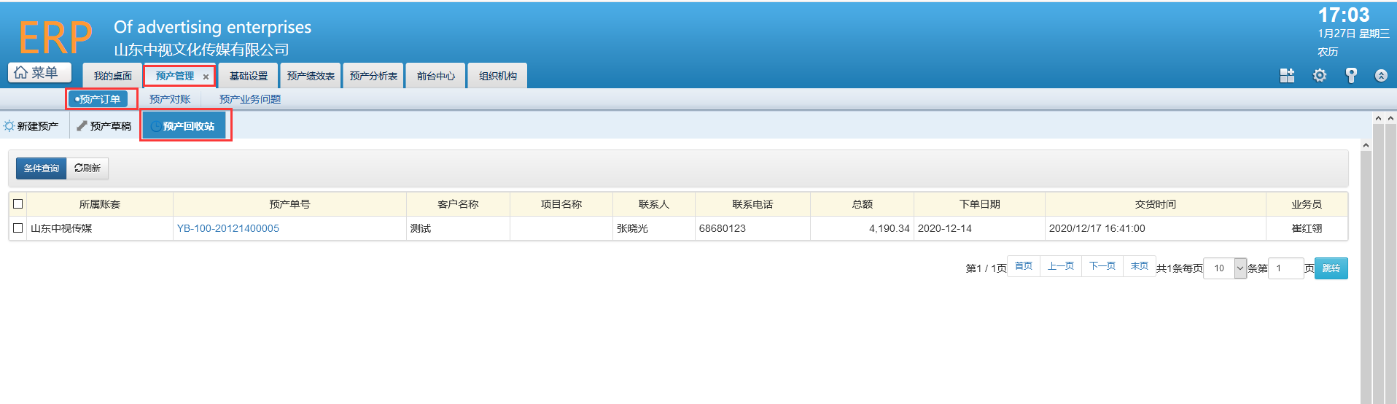Open the add-widget grid icon

pyautogui.click(x=1287, y=76)
